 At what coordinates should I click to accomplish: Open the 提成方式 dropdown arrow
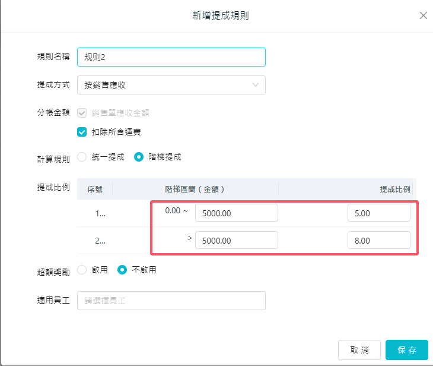coord(256,85)
